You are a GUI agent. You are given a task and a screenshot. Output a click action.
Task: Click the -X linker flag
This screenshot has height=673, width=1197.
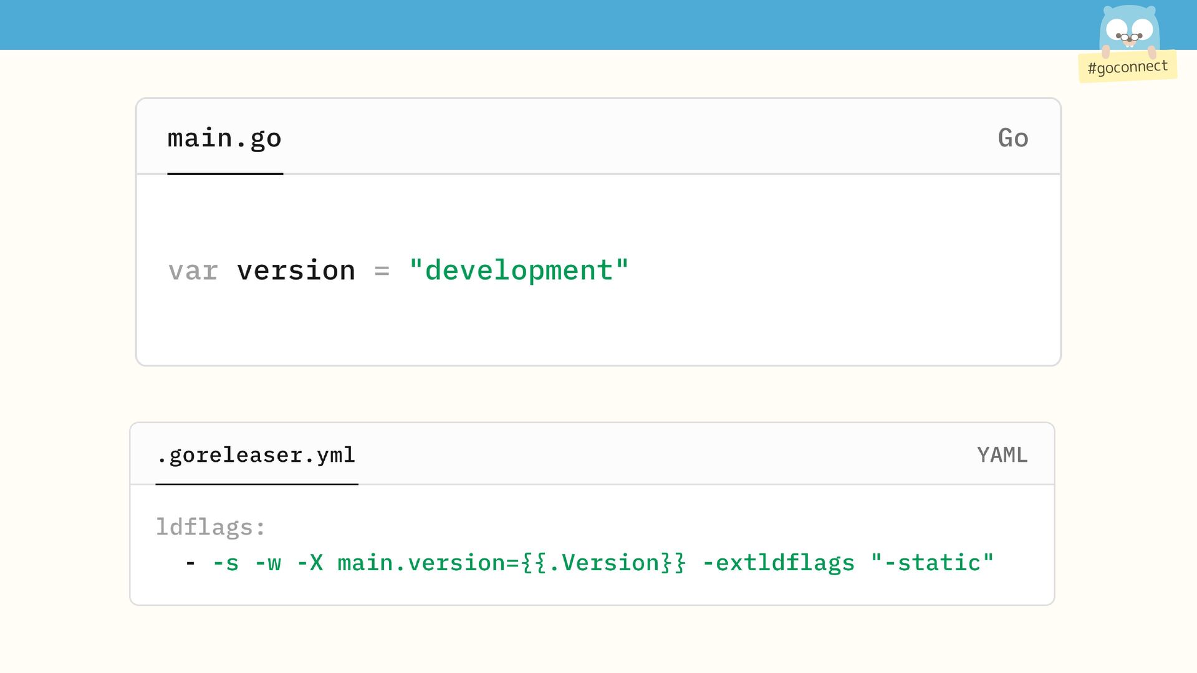coord(310,563)
